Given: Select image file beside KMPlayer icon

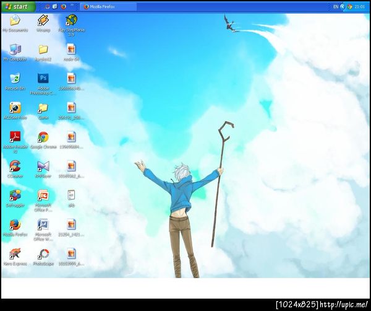Looking at the screenshot, I should [71, 169].
